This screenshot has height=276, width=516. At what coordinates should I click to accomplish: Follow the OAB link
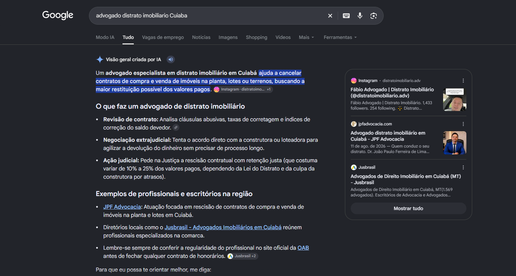click(x=303, y=248)
